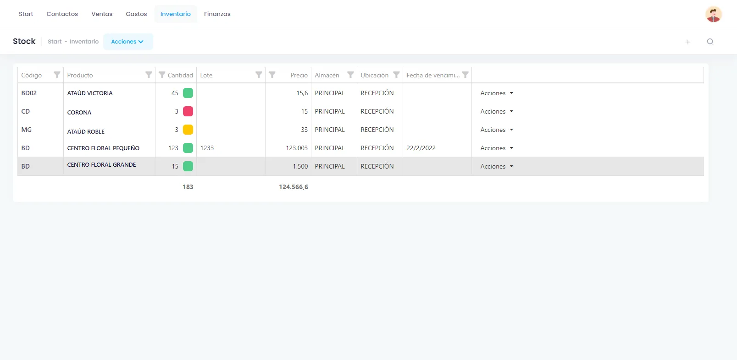
Task: Sort by Fecha de vencimiento header
Action: coord(433,75)
